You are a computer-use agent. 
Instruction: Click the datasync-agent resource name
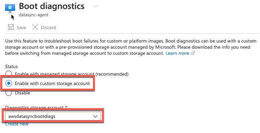(34, 15)
